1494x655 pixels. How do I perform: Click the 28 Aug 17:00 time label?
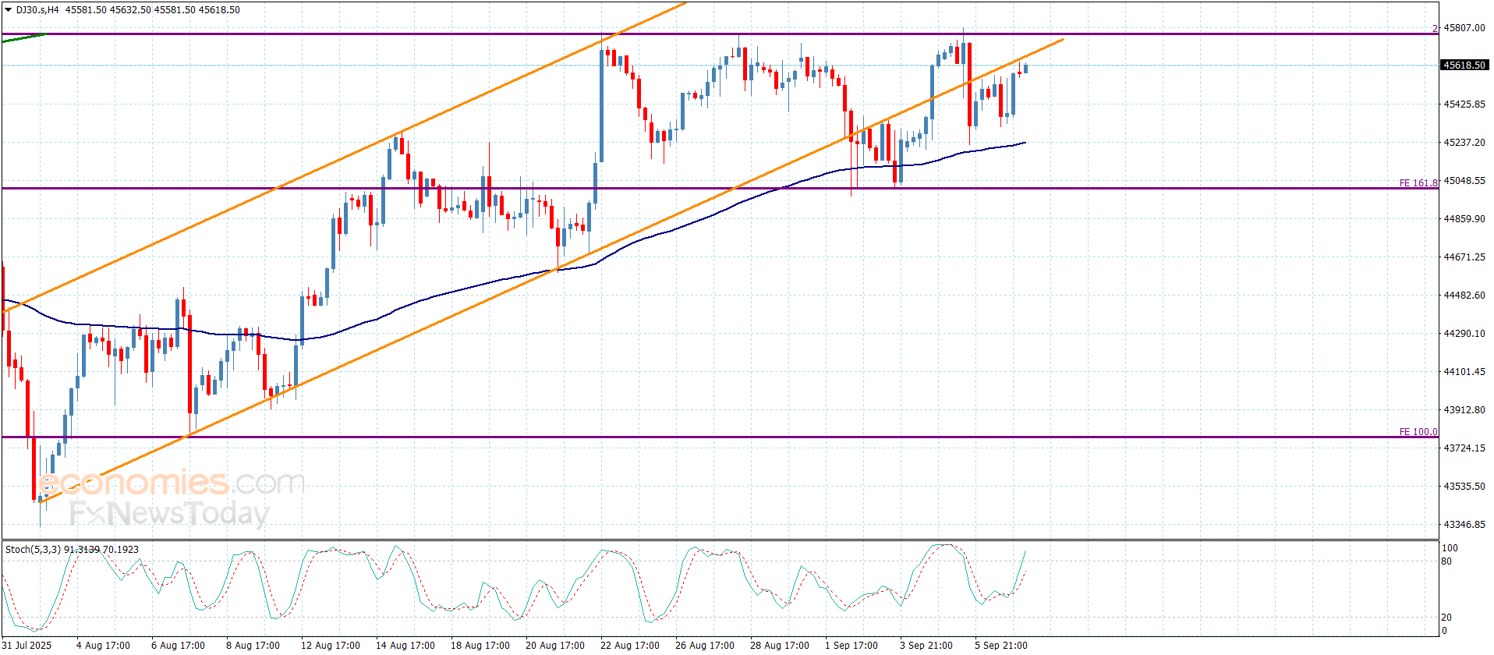[780, 646]
